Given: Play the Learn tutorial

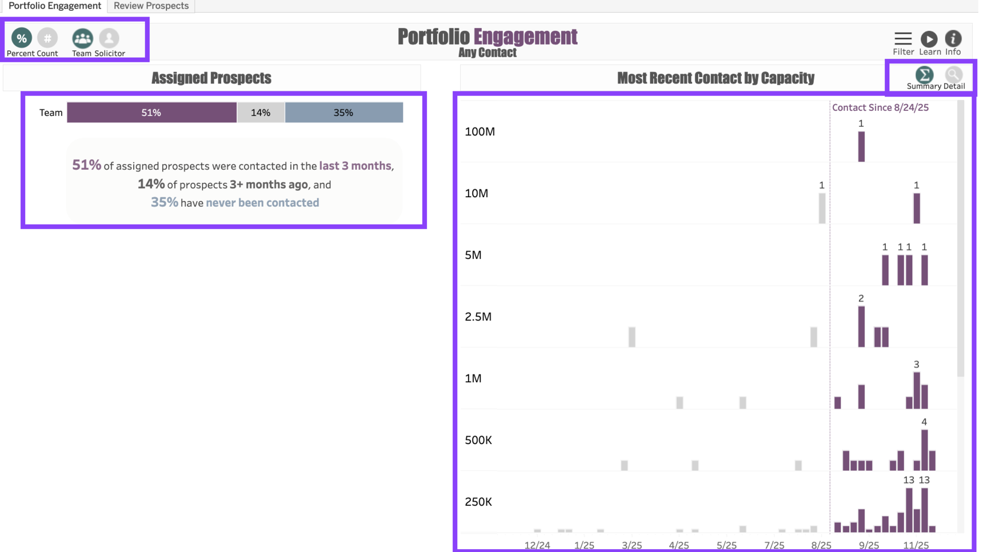Looking at the screenshot, I should tap(929, 38).
